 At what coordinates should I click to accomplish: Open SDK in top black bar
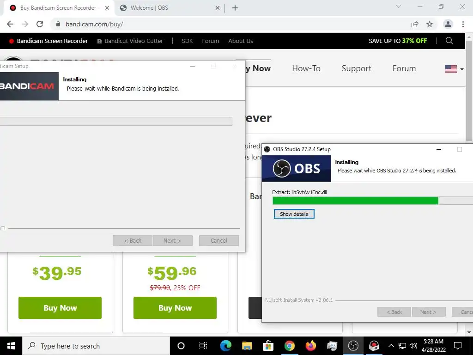click(187, 41)
